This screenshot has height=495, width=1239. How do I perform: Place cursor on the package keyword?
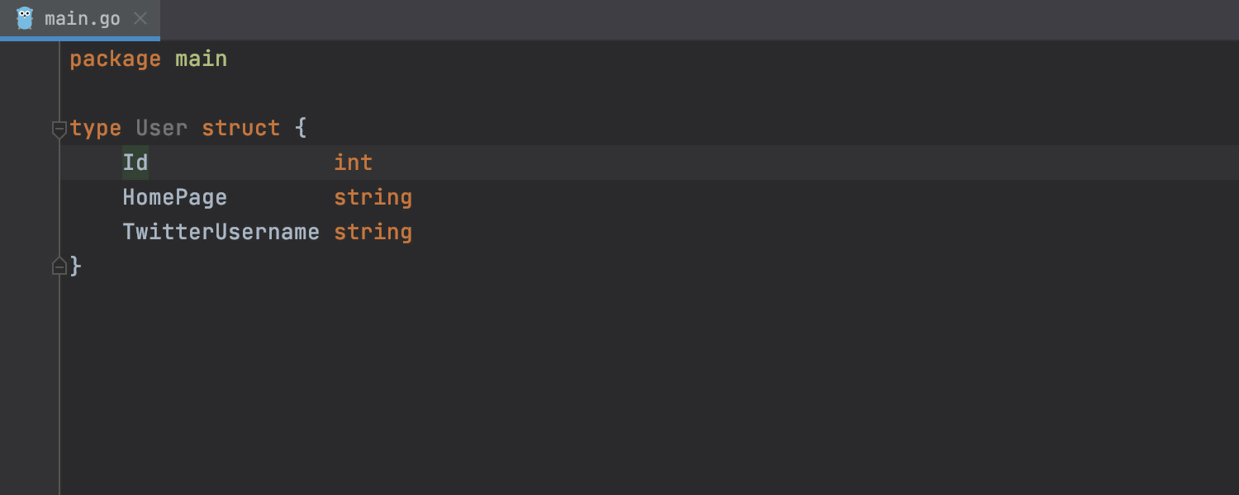coord(115,59)
